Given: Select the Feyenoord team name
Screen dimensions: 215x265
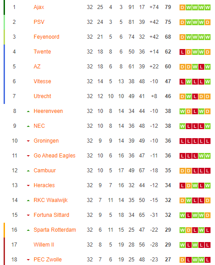Looking at the screenshot, I should [46, 37].
